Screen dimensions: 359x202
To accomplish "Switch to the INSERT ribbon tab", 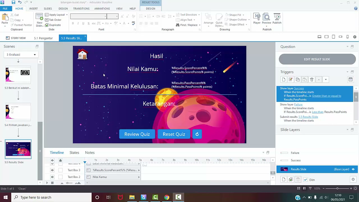I will click(33, 8).
